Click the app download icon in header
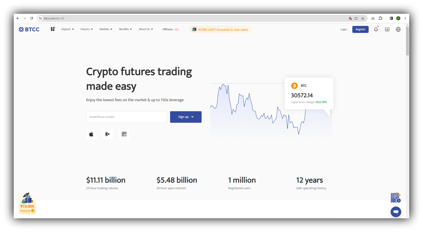This screenshot has width=423, height=232. 387,29
